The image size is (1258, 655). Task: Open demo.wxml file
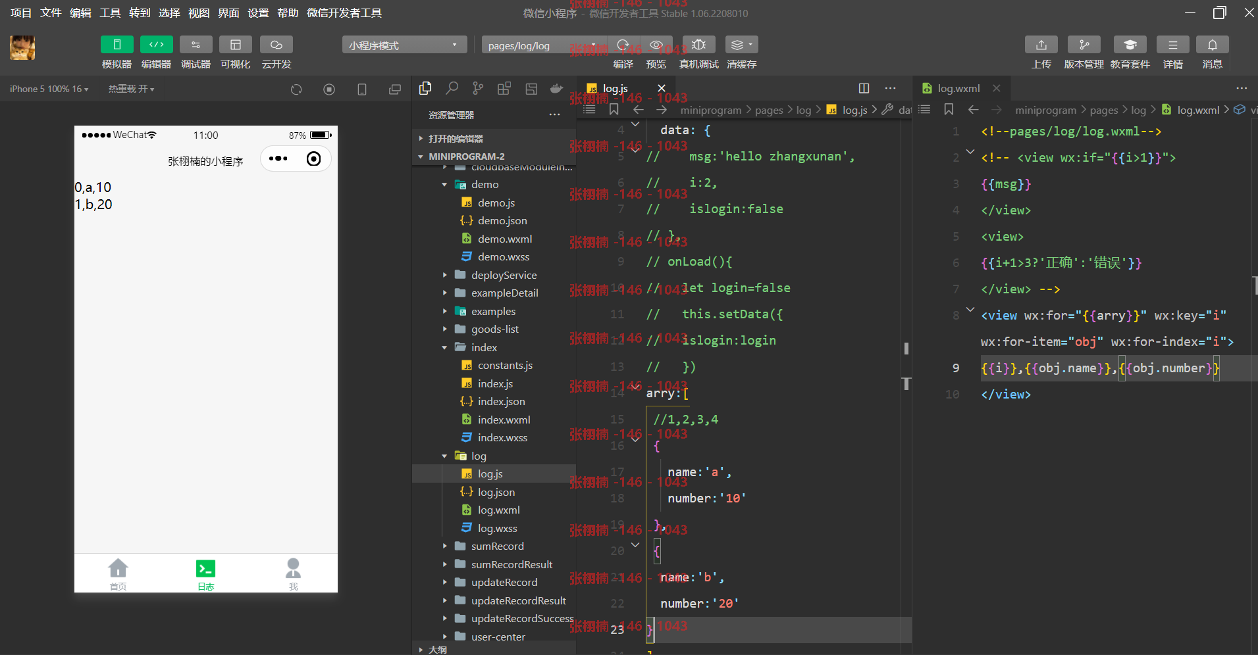pos(504,239)
